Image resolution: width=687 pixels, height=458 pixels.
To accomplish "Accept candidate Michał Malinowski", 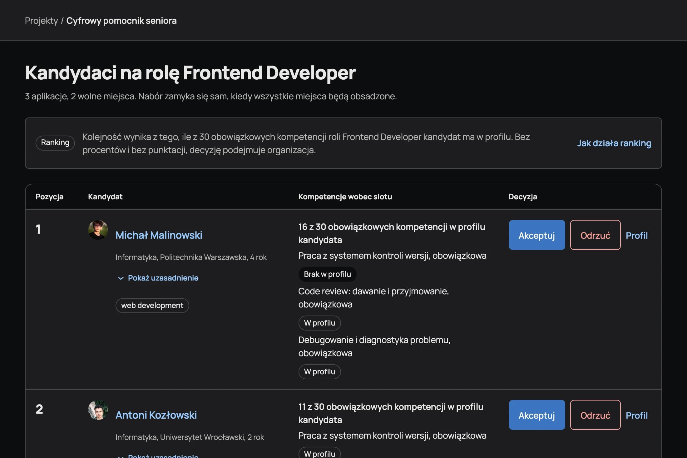I will (537, 235).
